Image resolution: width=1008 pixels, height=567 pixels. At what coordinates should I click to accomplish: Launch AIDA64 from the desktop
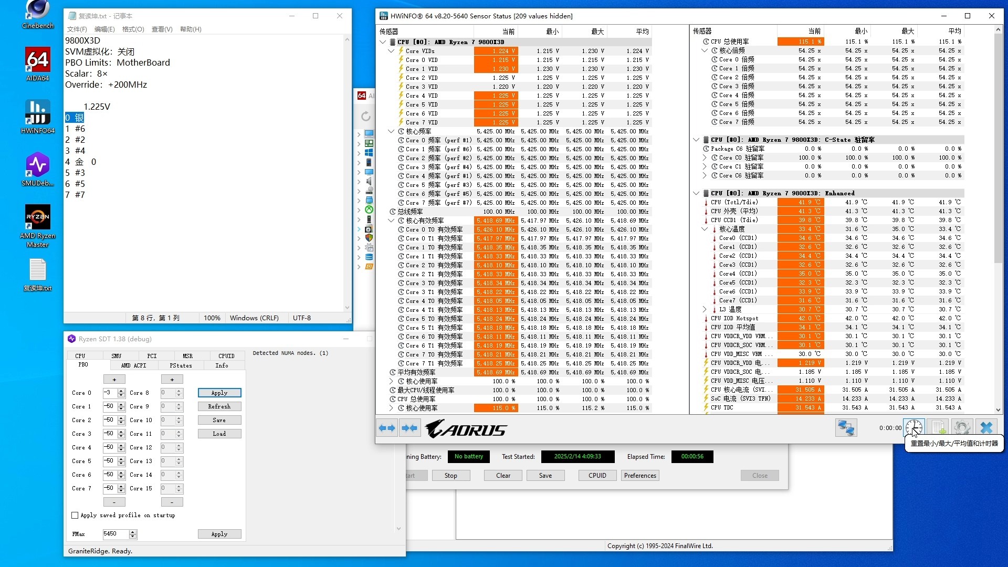point(37,64)
